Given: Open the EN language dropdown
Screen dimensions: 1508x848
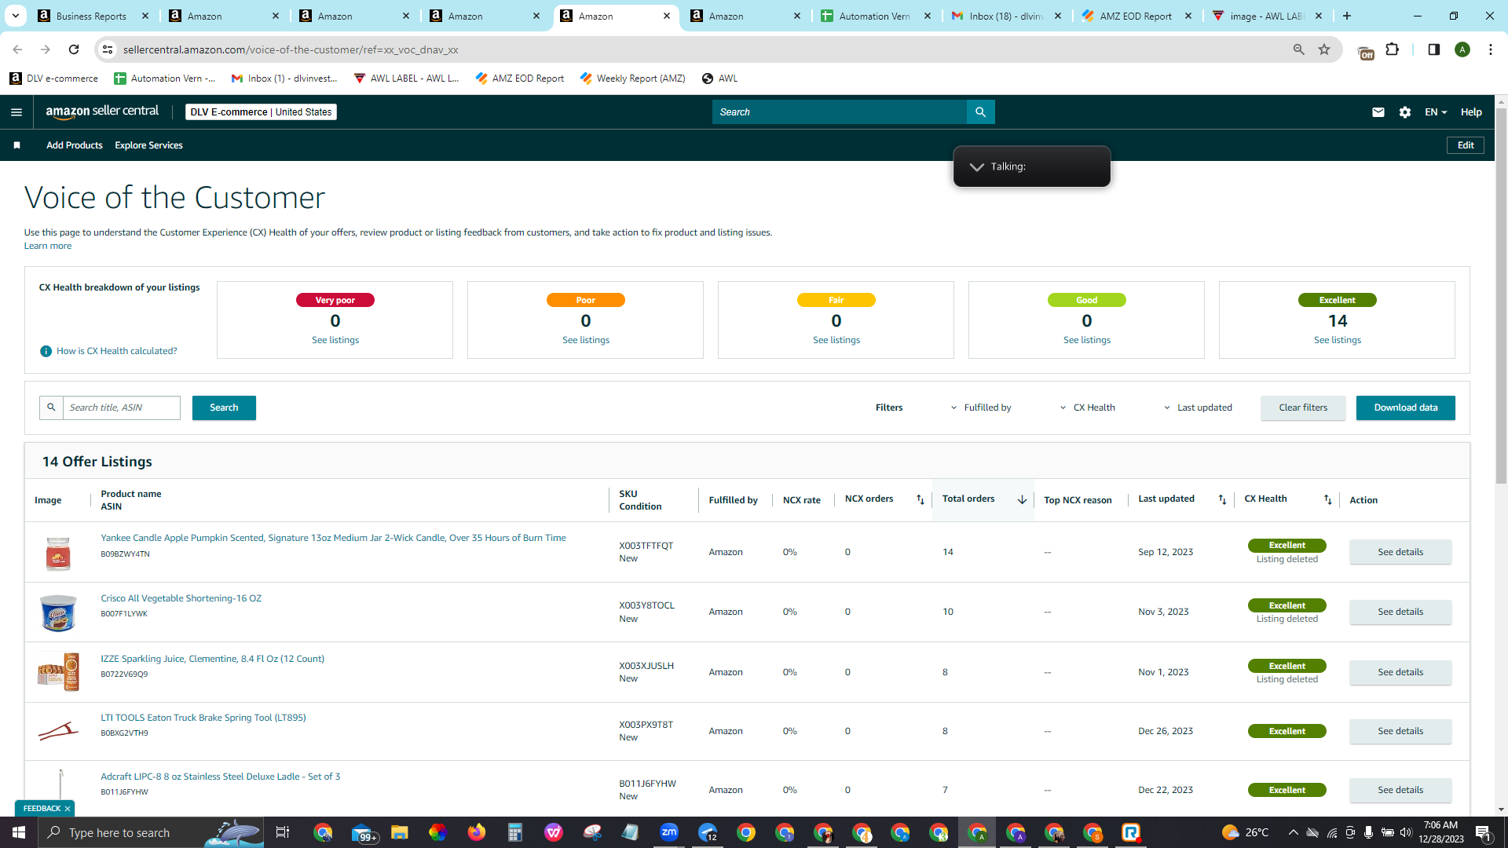Looking at the screenshot, I should (x=1436, y=112).
